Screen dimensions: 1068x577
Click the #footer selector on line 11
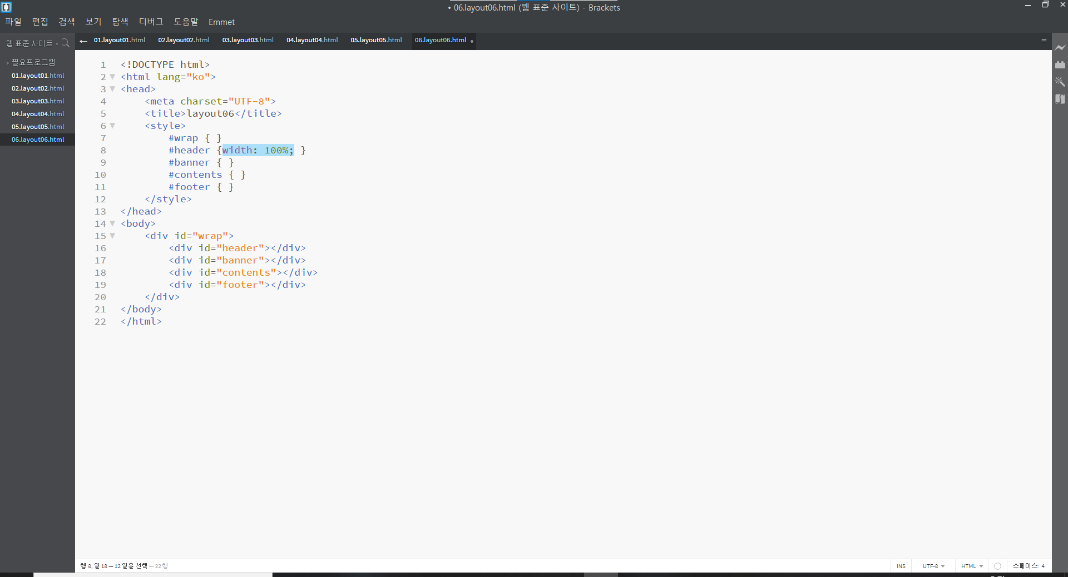tap(189, 187)
